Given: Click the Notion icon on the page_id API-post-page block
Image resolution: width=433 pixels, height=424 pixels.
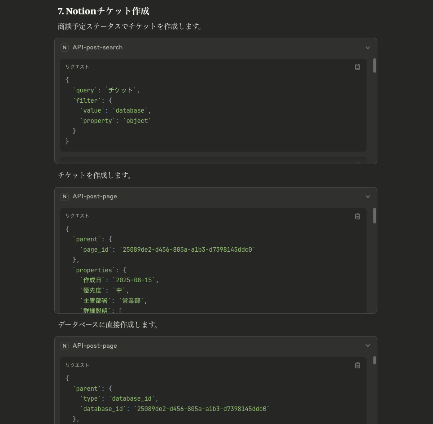Looking at the screenshot, I should click(x=64, y=197).
